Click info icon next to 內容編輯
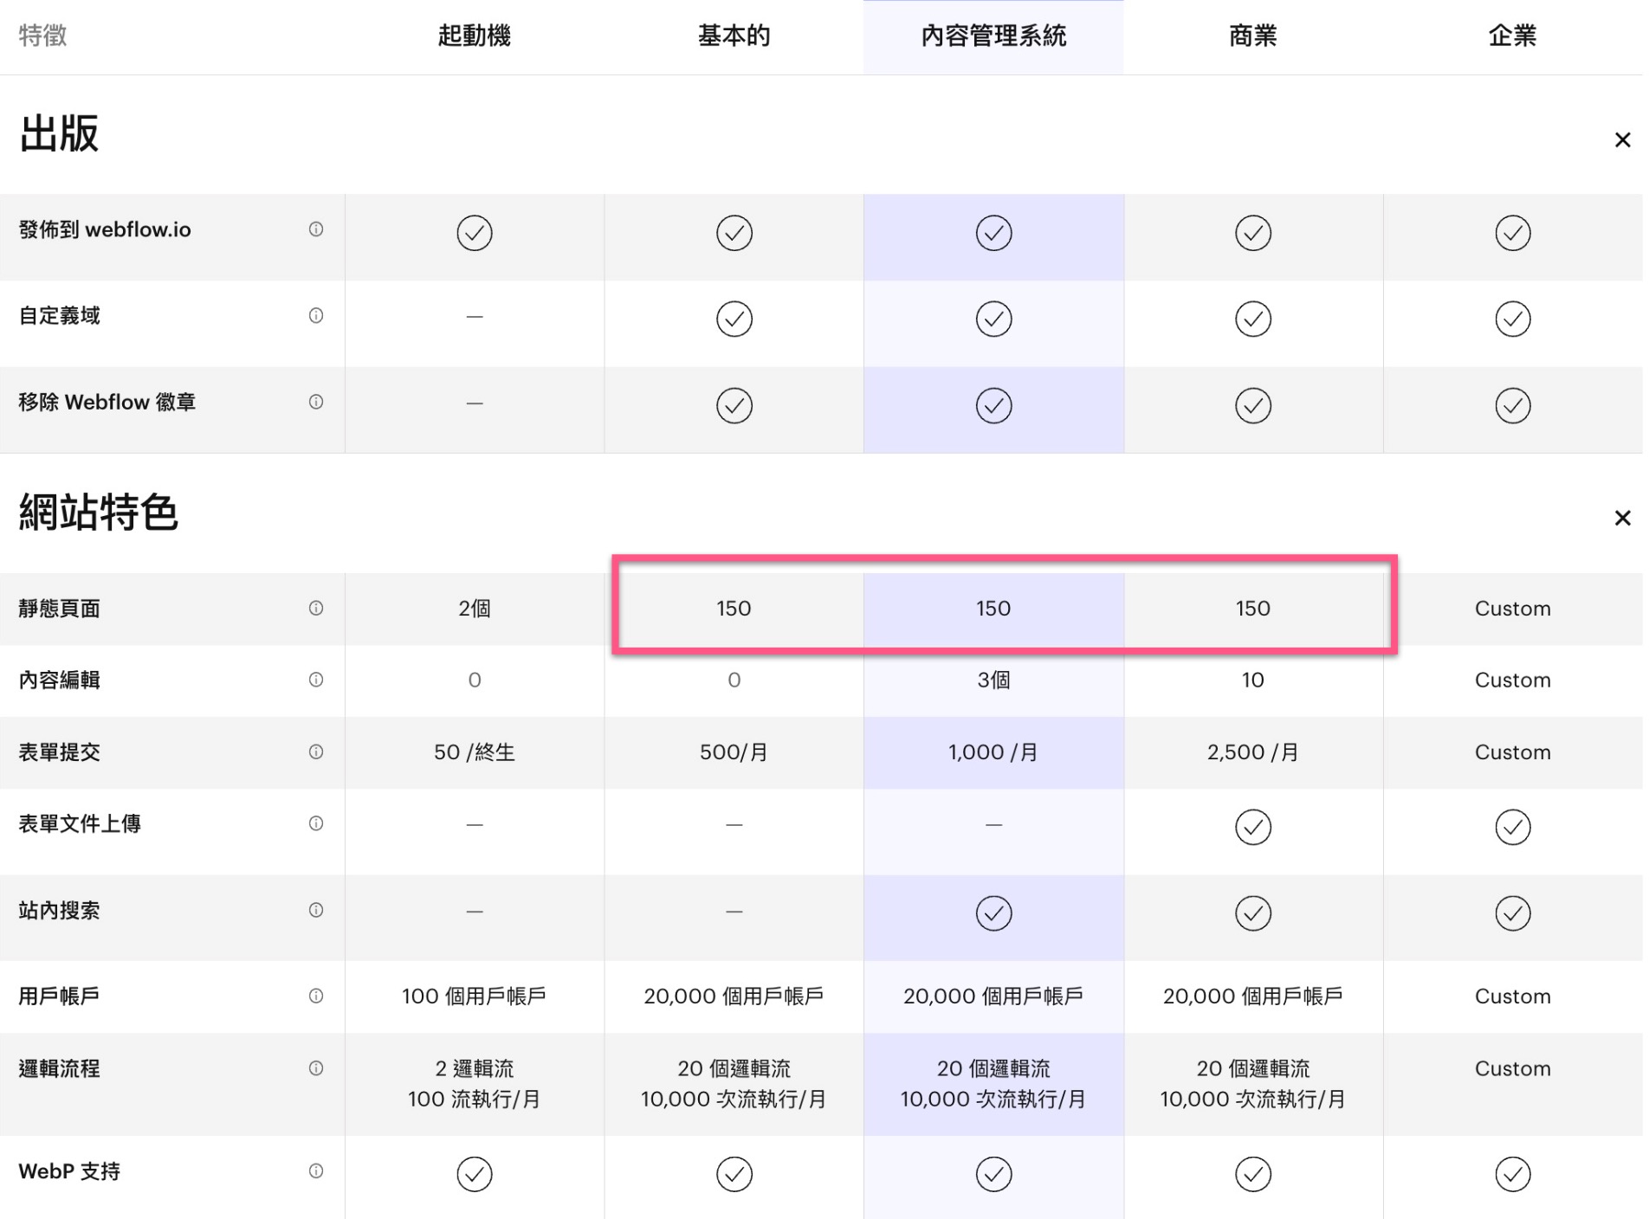 (316, 680)
